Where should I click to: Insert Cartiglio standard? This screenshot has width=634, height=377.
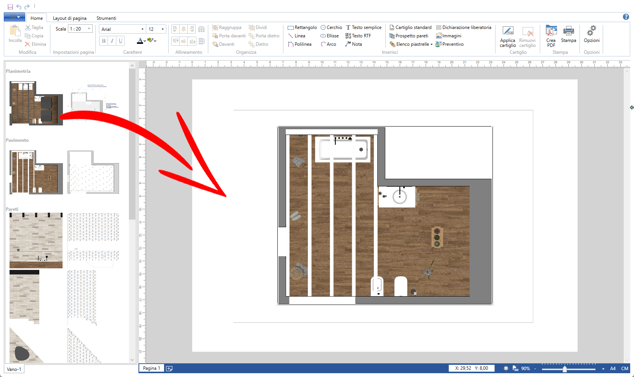(x=410, y=27)
